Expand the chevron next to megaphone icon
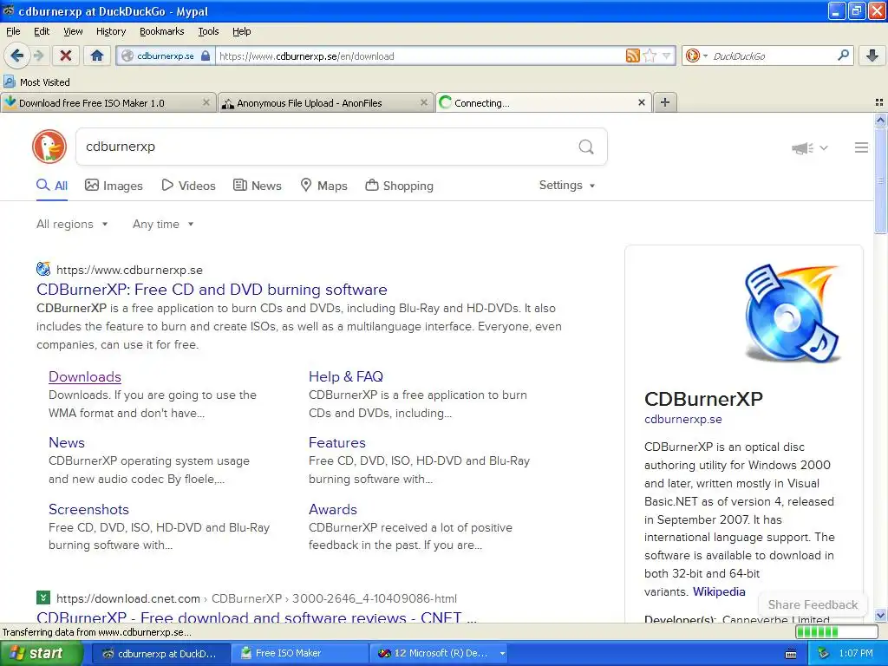The image size is (888, 666). tap(824, 147)
